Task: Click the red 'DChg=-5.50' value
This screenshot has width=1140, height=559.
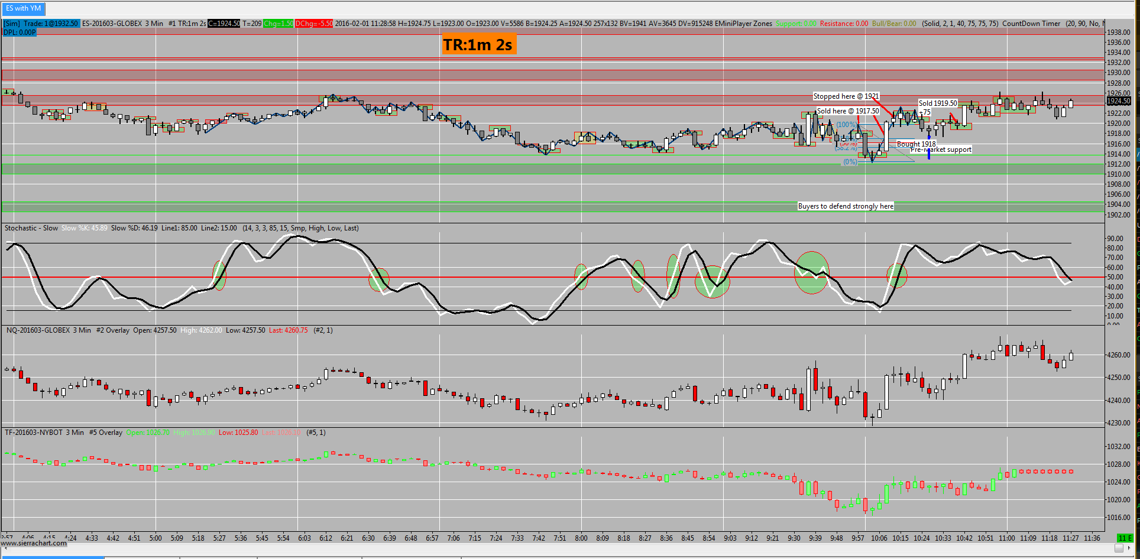Action: click(314, 24)
